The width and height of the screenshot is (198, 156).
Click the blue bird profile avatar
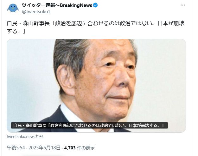13,8
